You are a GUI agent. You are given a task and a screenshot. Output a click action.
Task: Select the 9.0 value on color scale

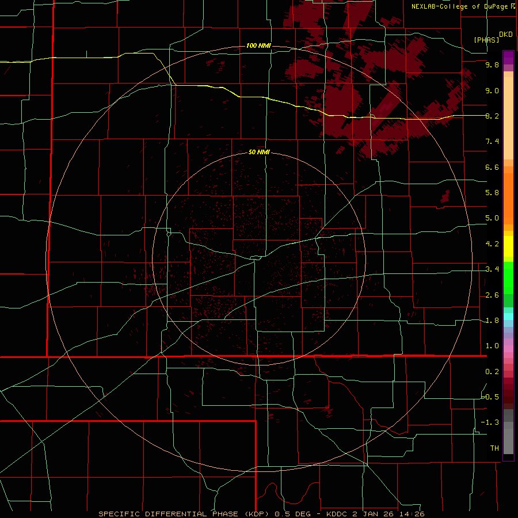point(492,90)
